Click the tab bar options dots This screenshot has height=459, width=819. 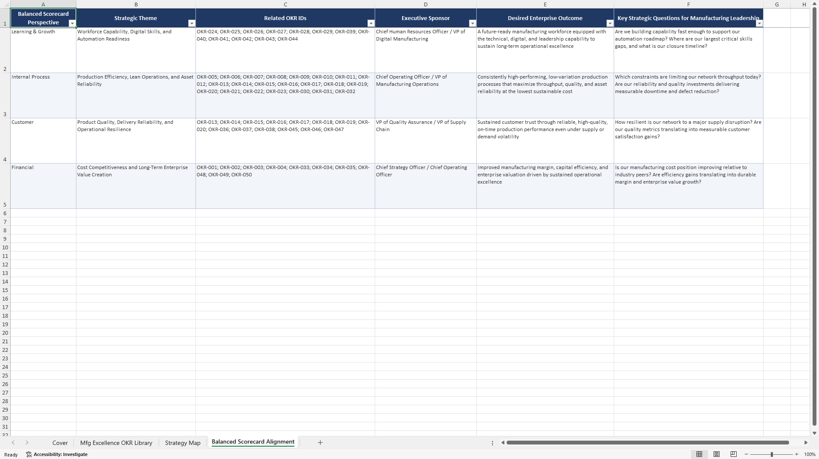[x=493, y=443]
